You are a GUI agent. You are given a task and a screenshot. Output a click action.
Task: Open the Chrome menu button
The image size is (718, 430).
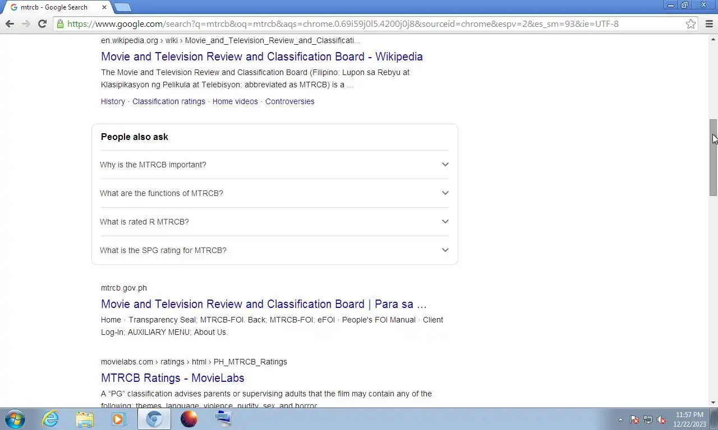point(709,24)
